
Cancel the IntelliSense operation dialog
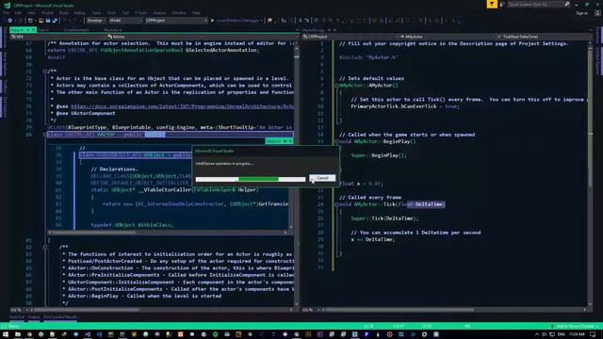pos(322,178)
